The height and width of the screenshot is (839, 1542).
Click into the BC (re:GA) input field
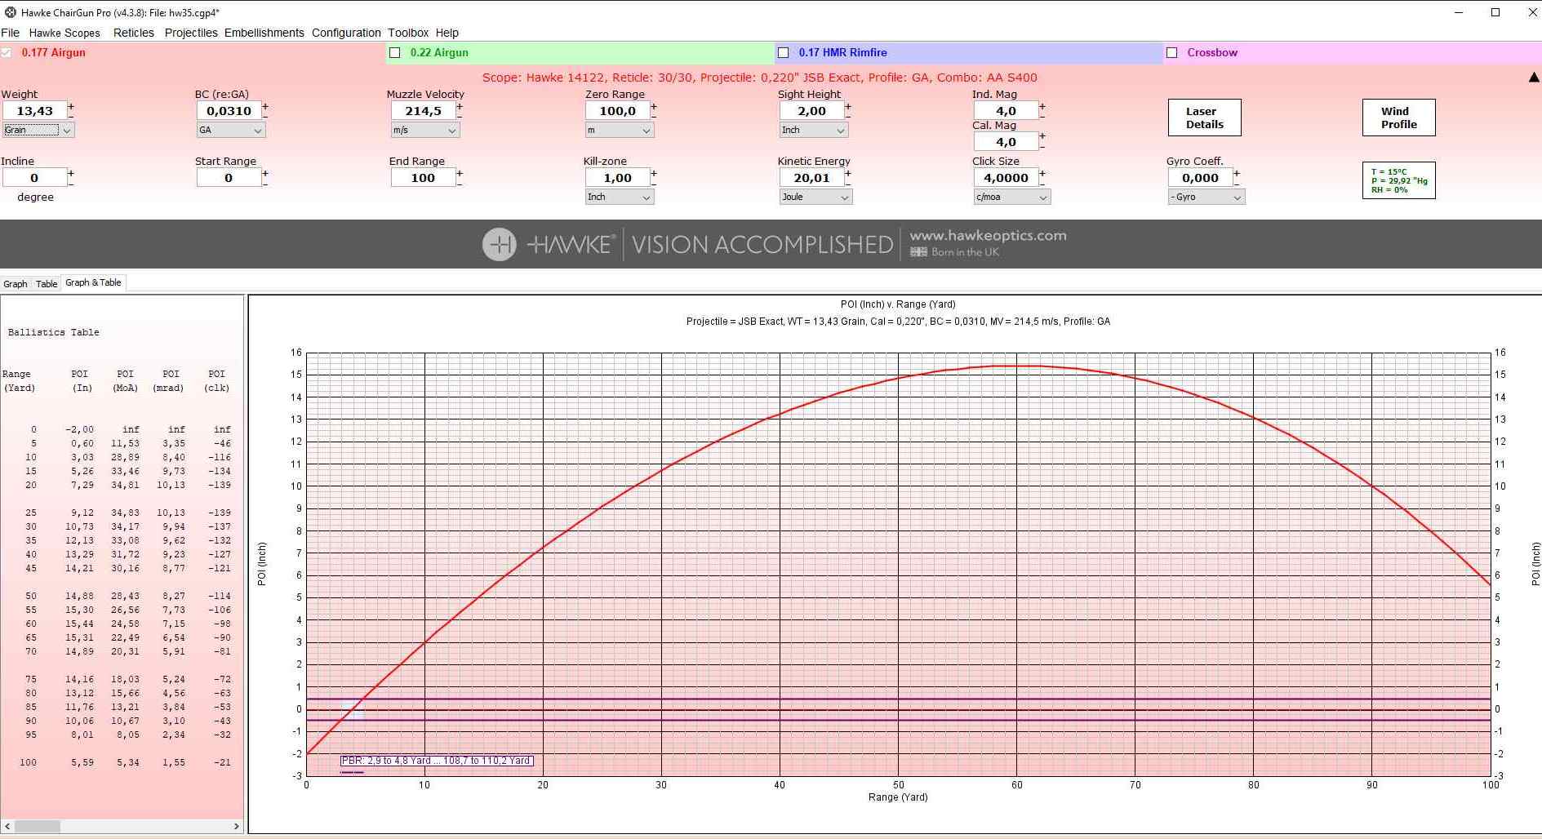[x=229, y=111]
